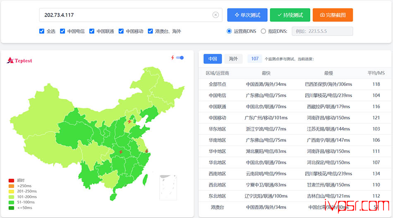
Task: Click the Tcptest logo
Action: coord(19,60)
